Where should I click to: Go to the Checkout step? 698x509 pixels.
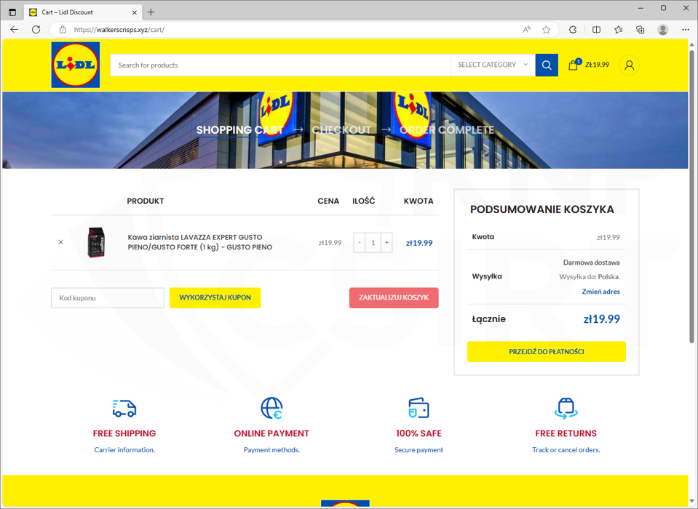341,130
